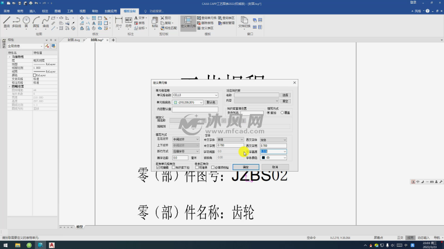Image resolution: width=444 pixels, height=249 pixels.
Task: Toggle the 可继承 checkbox
Action: click(x=197, y=167)
